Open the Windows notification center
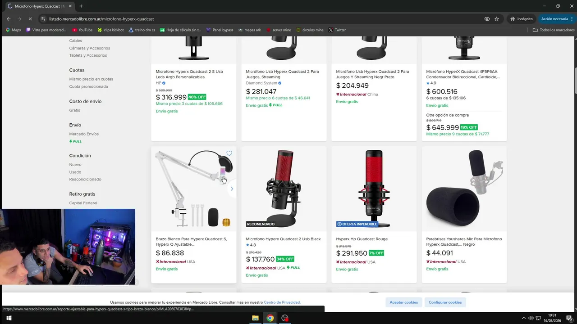The height and width of the screenshot is (324, 577). (x=569, y=318)
